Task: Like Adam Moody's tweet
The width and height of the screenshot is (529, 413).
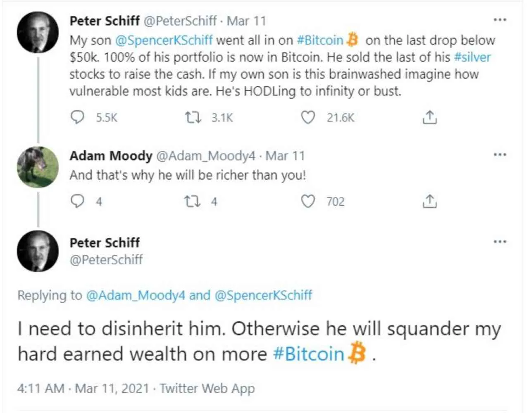Action: 308,202
